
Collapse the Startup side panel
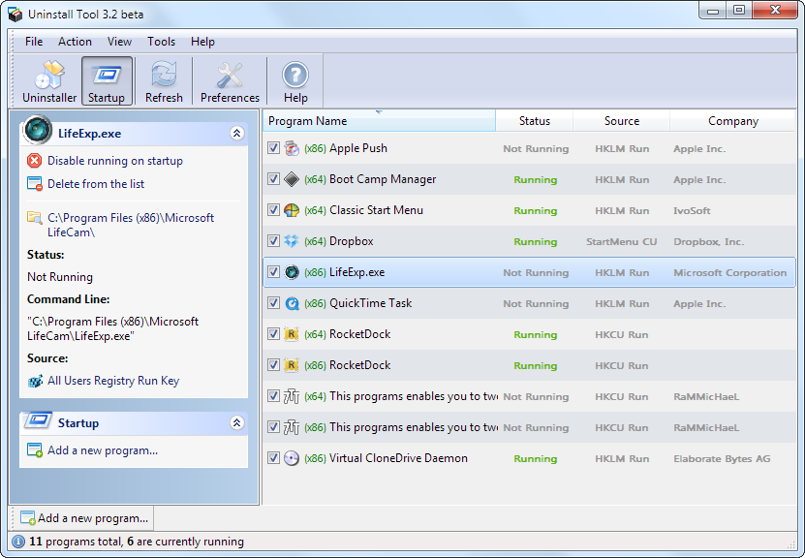(236, 423)
